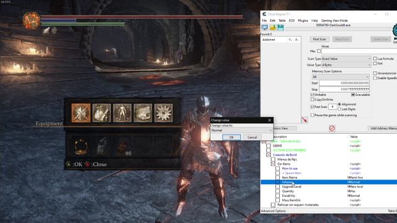Open the Gaming View Mode menu
Viewport: 397px width, 223px height.
(x=334, y=20)
